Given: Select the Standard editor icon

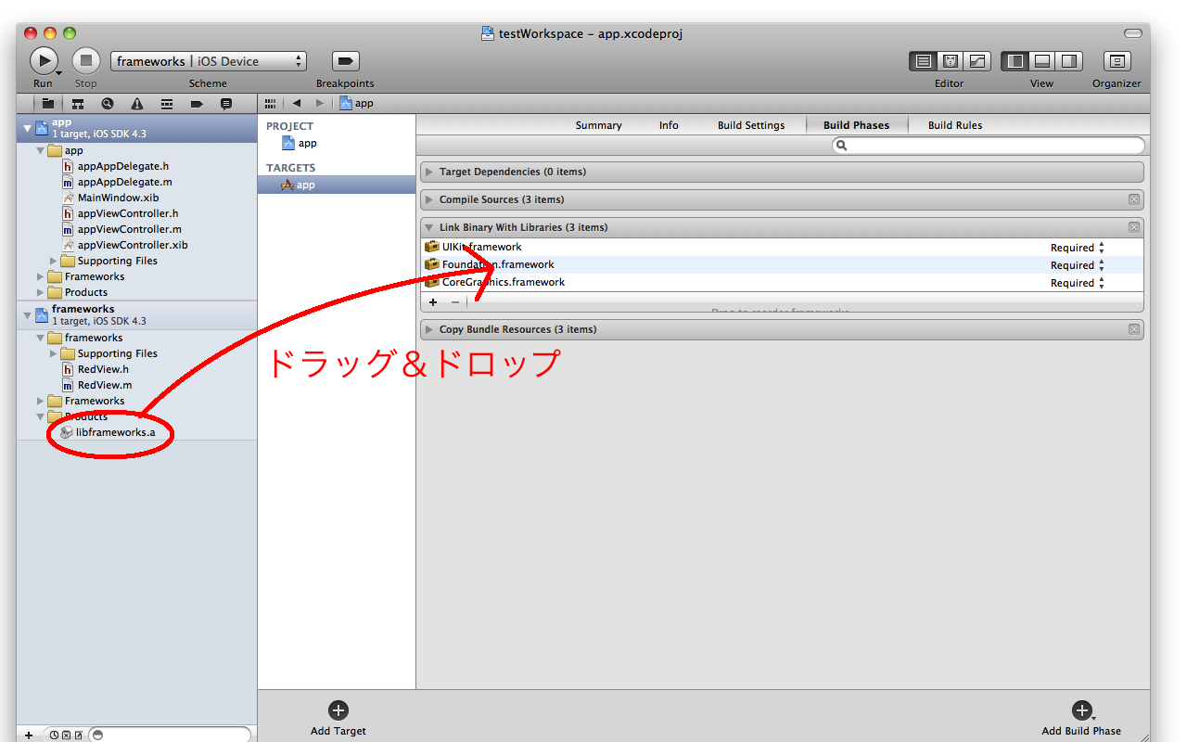Looking at the screenshot, I should 923,61.
